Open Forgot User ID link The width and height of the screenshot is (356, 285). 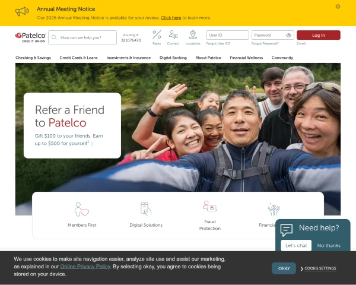(x=218, y=43)
